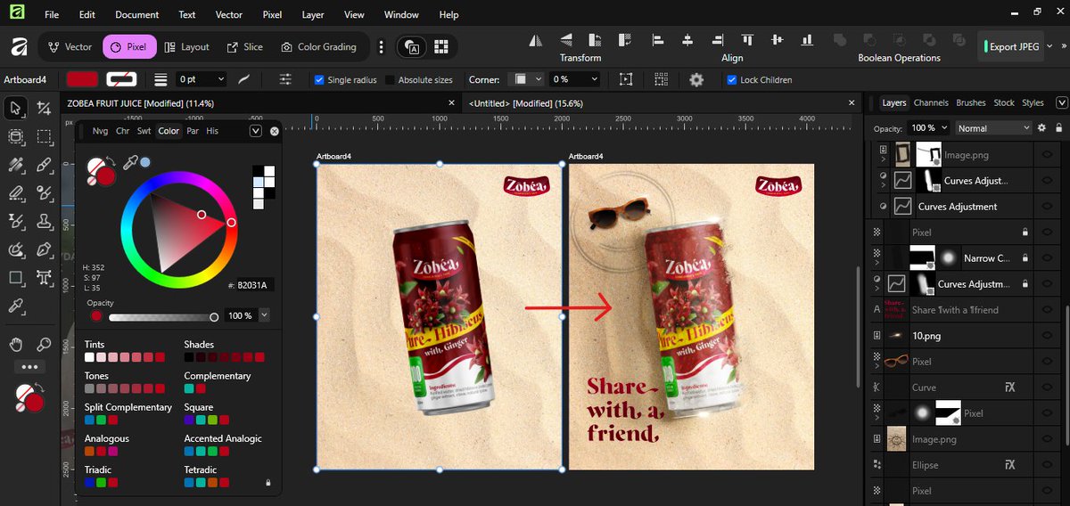Show more tools via three-dots button
This screenshot has height=506, width=1070.
(x=29, y=367)
